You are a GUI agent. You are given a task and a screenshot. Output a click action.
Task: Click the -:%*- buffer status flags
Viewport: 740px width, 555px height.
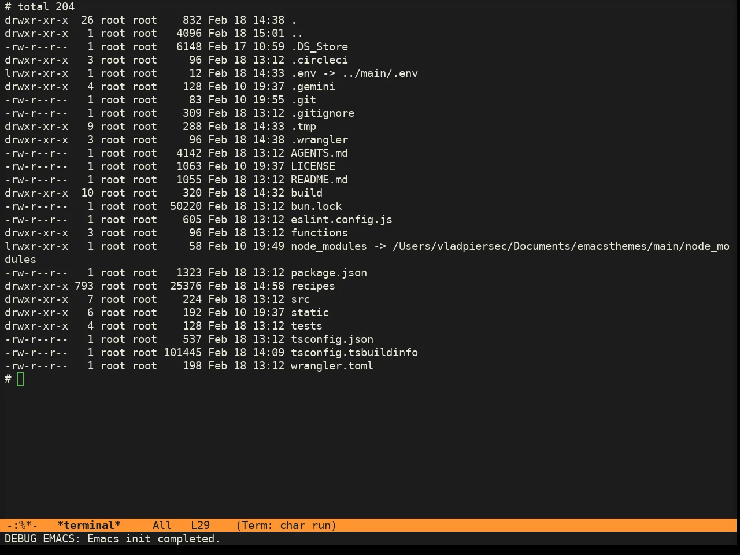22,526
